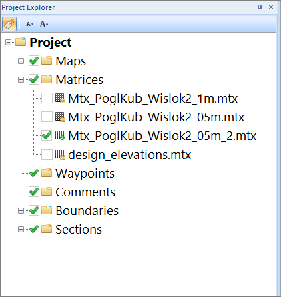This screenshot has height=297, width=281.
Task: Uncheck the Comments folder checkbox
Action: point(34,192)
